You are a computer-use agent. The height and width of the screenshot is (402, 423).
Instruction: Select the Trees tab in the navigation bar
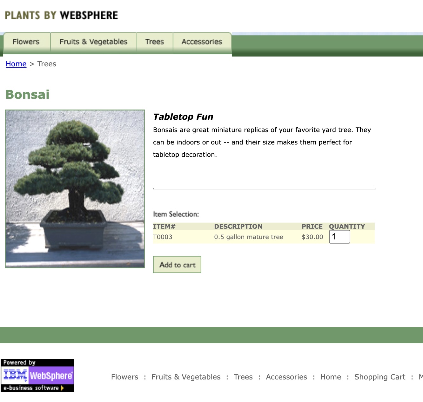tap(155, 42)
